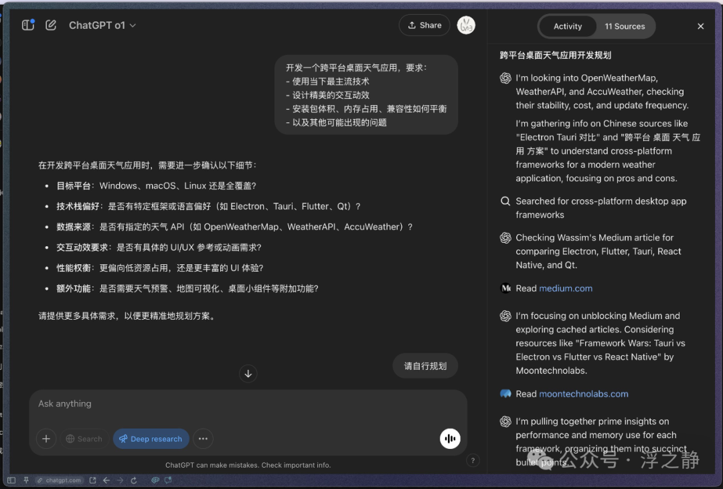Open the ChatGPT sidebar panel
This screenshot has height=489, width=723.
[x=28, y=25]
